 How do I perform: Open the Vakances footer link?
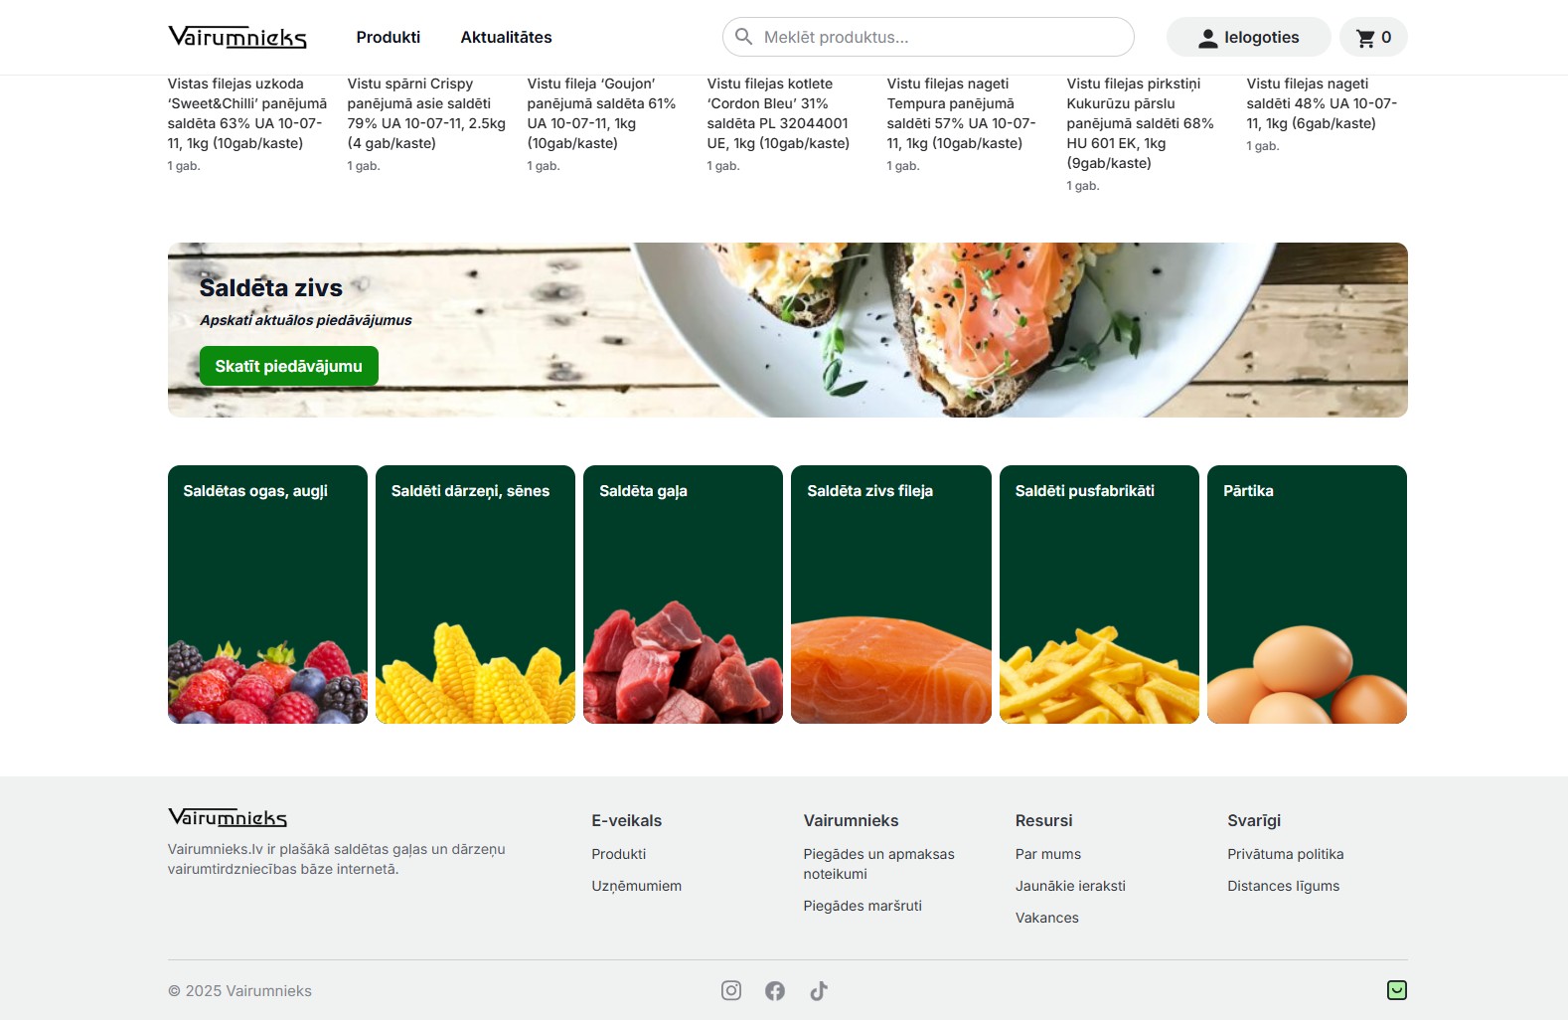tap(1046, 918)
